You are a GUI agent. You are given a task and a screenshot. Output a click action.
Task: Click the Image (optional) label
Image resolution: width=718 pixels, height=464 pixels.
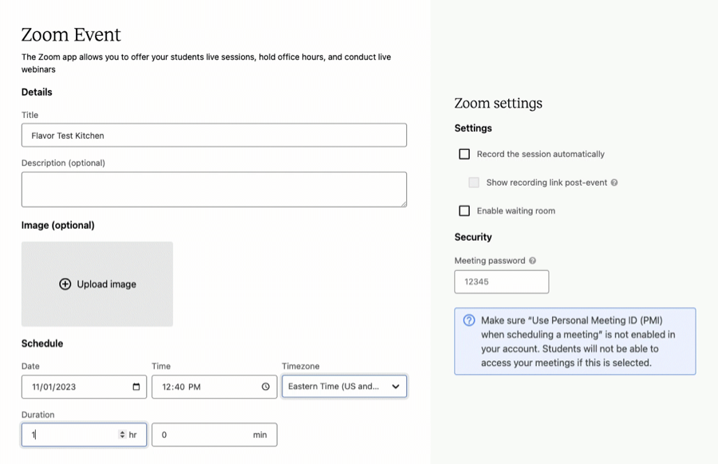57,225
